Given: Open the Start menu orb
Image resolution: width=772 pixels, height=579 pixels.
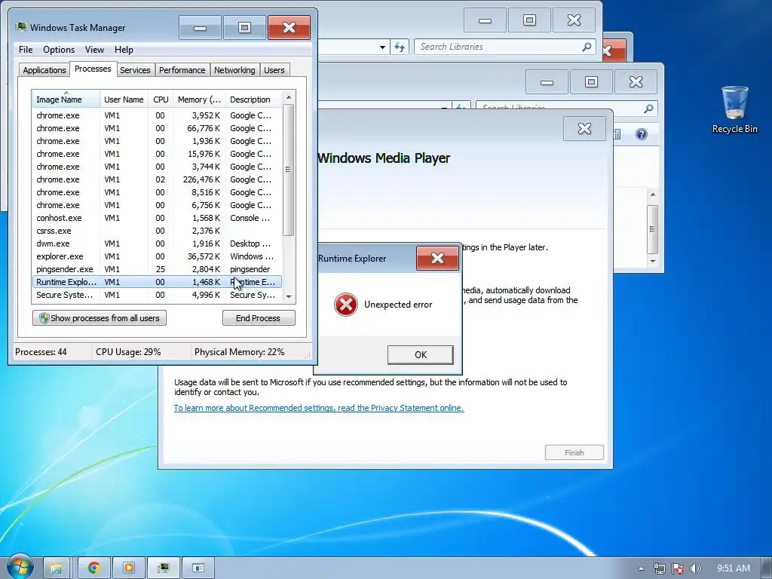Looking at the screenshot, I should [20, 567].
